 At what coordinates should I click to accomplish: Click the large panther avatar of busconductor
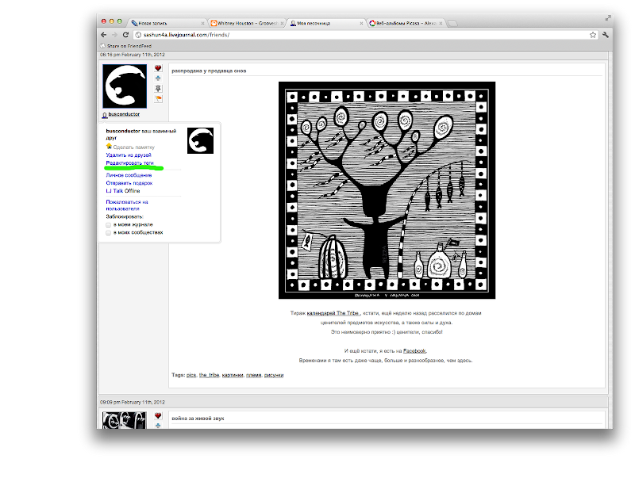125,86
